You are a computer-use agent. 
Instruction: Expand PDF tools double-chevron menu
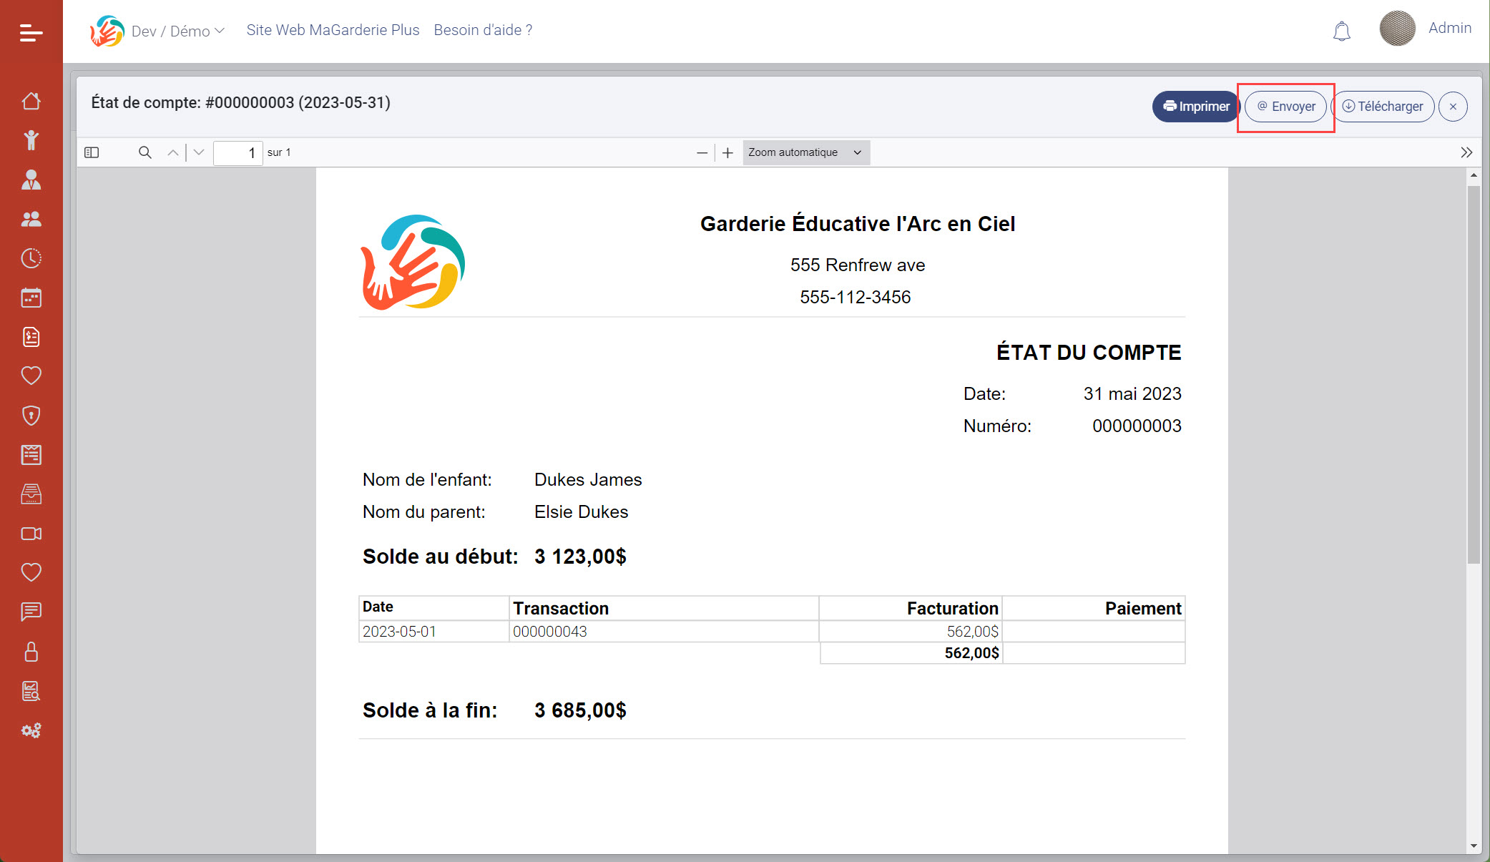coord(1466,152)
